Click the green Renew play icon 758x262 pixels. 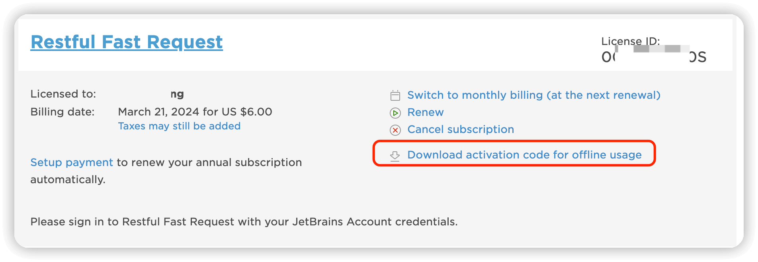[395, 113]
